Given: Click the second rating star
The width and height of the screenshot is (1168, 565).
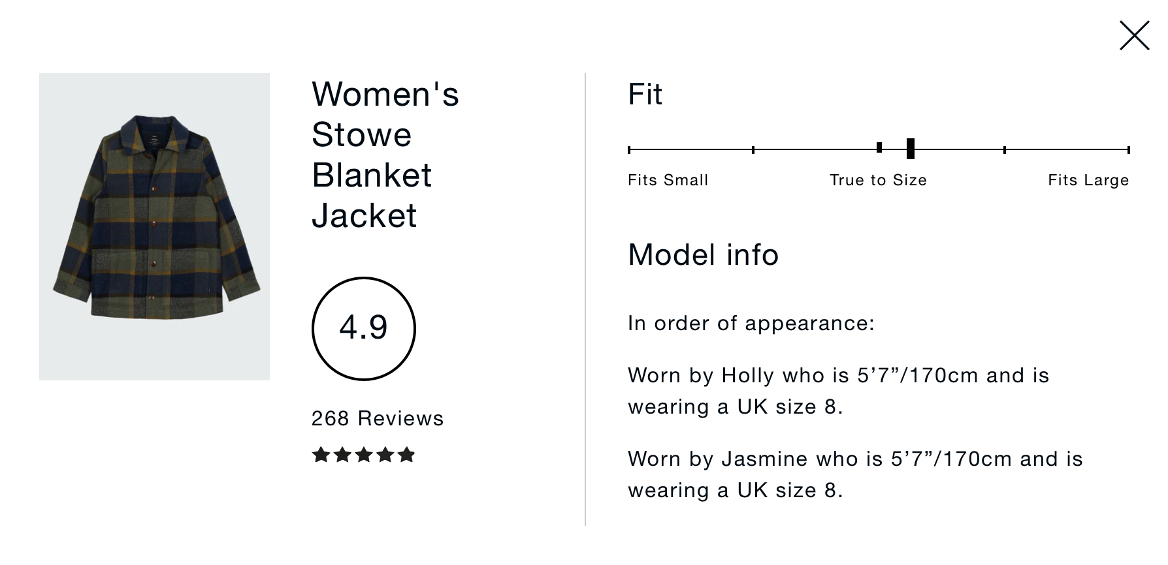Looking at the screenshot, I should click(342, 455).
